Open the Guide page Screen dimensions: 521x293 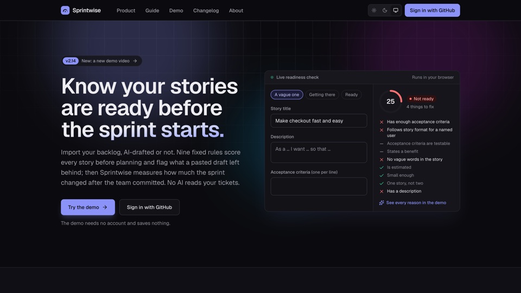click(x=152, y=11)
